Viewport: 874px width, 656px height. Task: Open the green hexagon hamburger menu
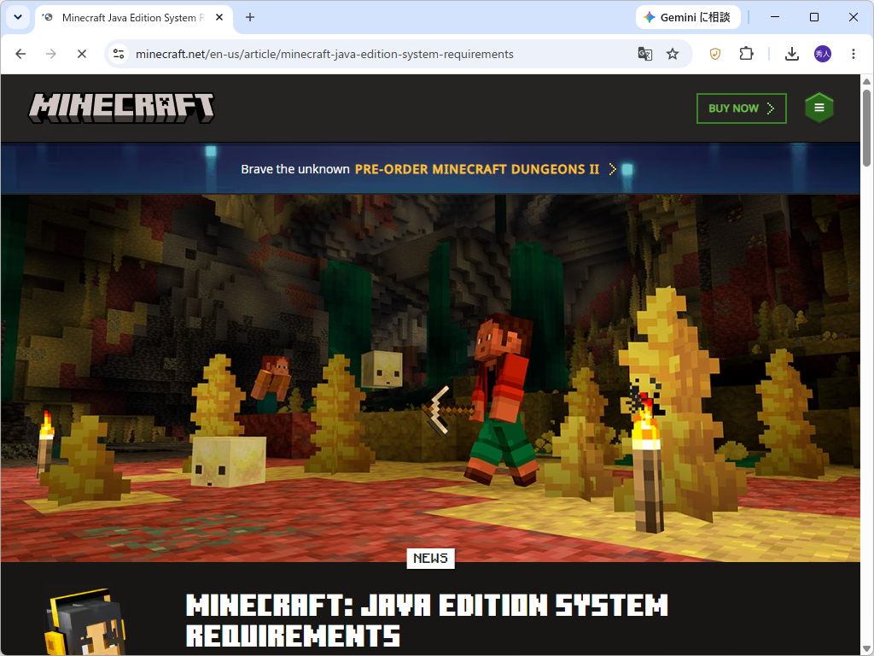point(819,108)
